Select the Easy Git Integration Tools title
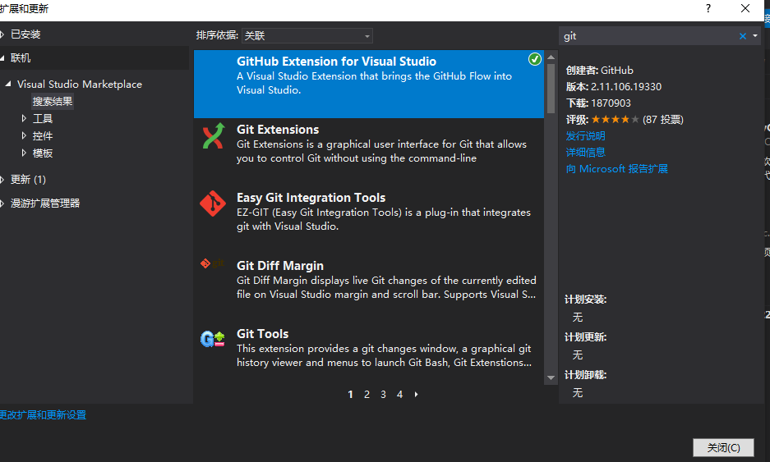Viewport: 770px width, 462px height. (311, 198)
